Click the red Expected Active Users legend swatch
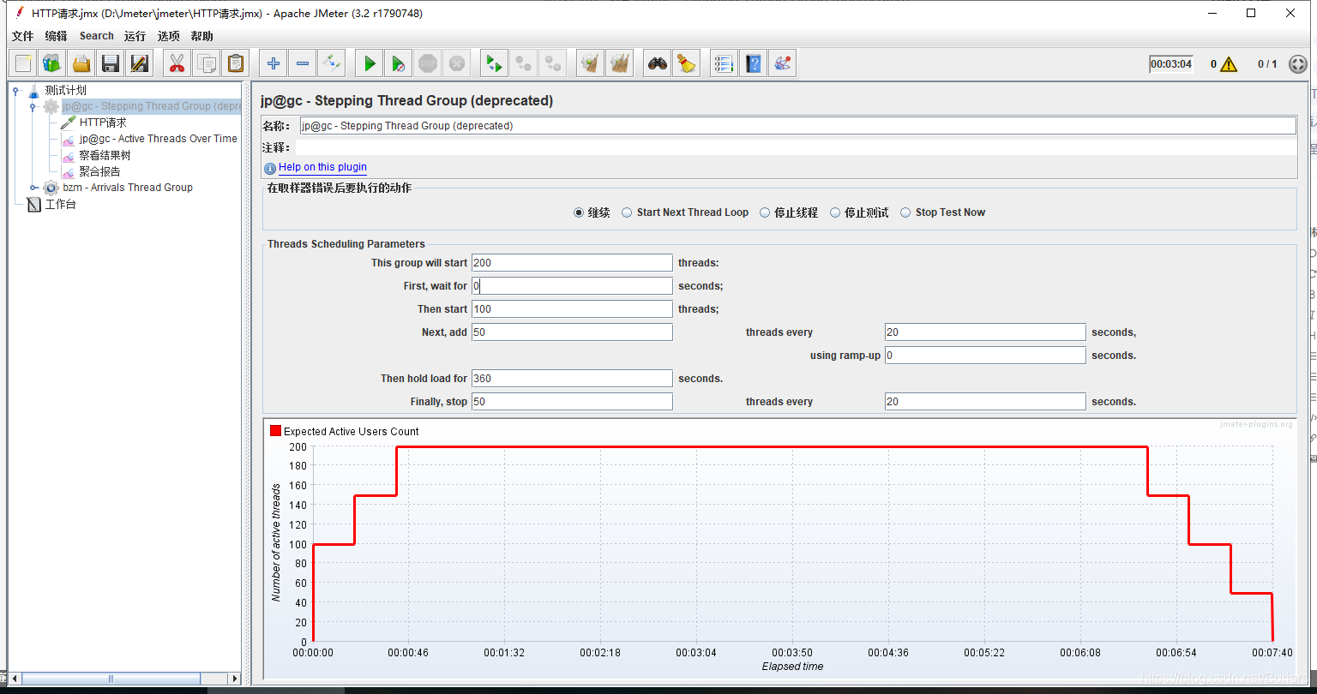The height and width of the screenshot is (694, 1317). 275,431
